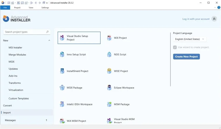Select Convert category in sidebar
This screenshot has height=129, width=221.
8,106
